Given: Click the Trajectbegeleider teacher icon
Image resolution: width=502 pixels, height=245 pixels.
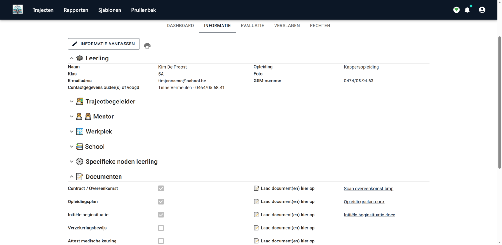Looking at the screenshot, I should tap(80, 102).
